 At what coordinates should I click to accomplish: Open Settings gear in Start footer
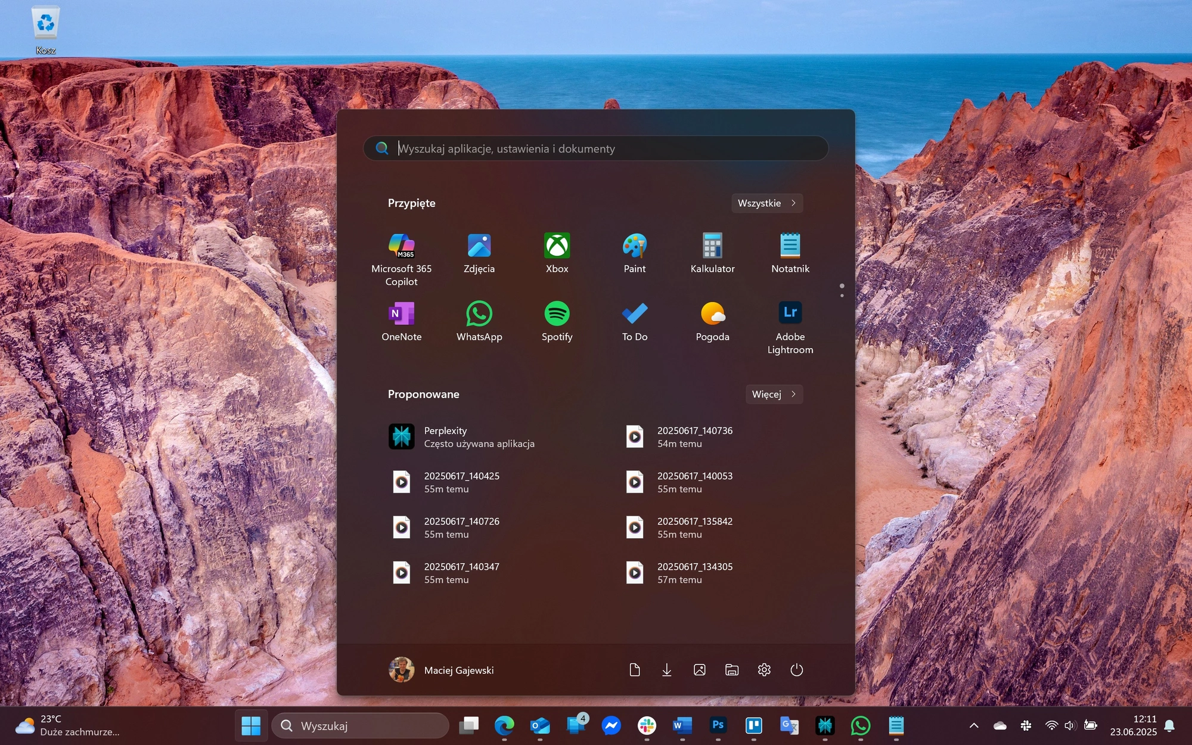click(764, 670)
